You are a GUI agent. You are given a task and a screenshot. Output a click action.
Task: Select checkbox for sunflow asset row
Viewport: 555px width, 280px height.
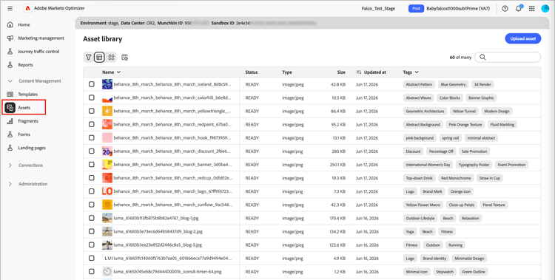coord(92,205)
